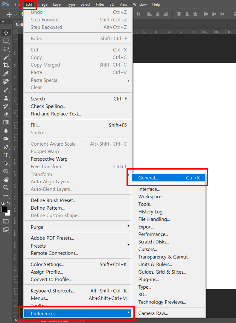This screenshot has height=323, width=236.
Task: Toggle Quick Mask mode
Action: (6, 221)
